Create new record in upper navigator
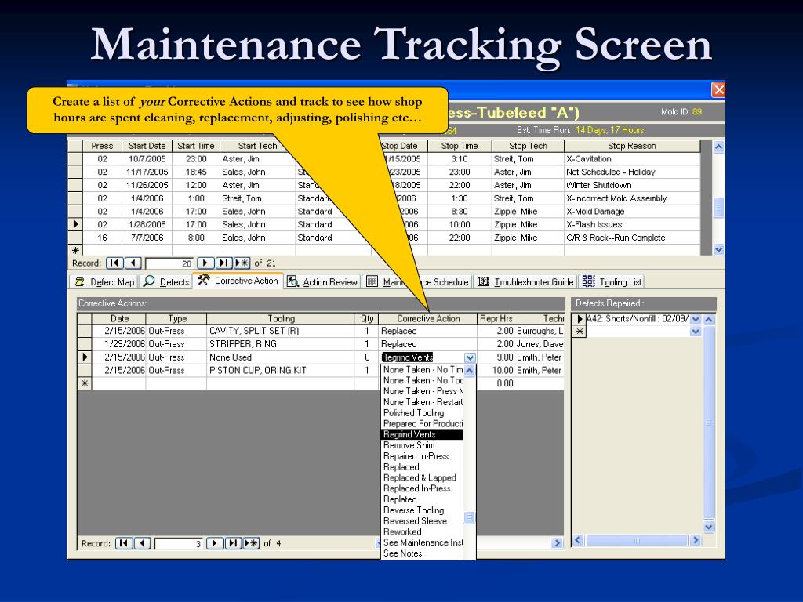803x602 pixels. [242, 263]
